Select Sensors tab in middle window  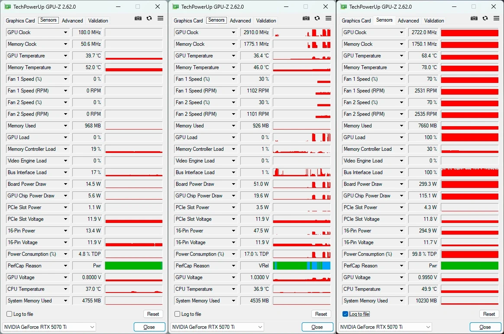tap(216, 20)
